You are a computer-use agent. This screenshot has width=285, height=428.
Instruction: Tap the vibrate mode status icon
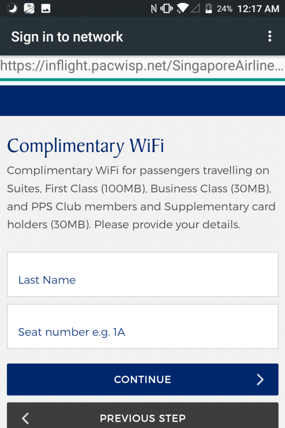[166, 9]
